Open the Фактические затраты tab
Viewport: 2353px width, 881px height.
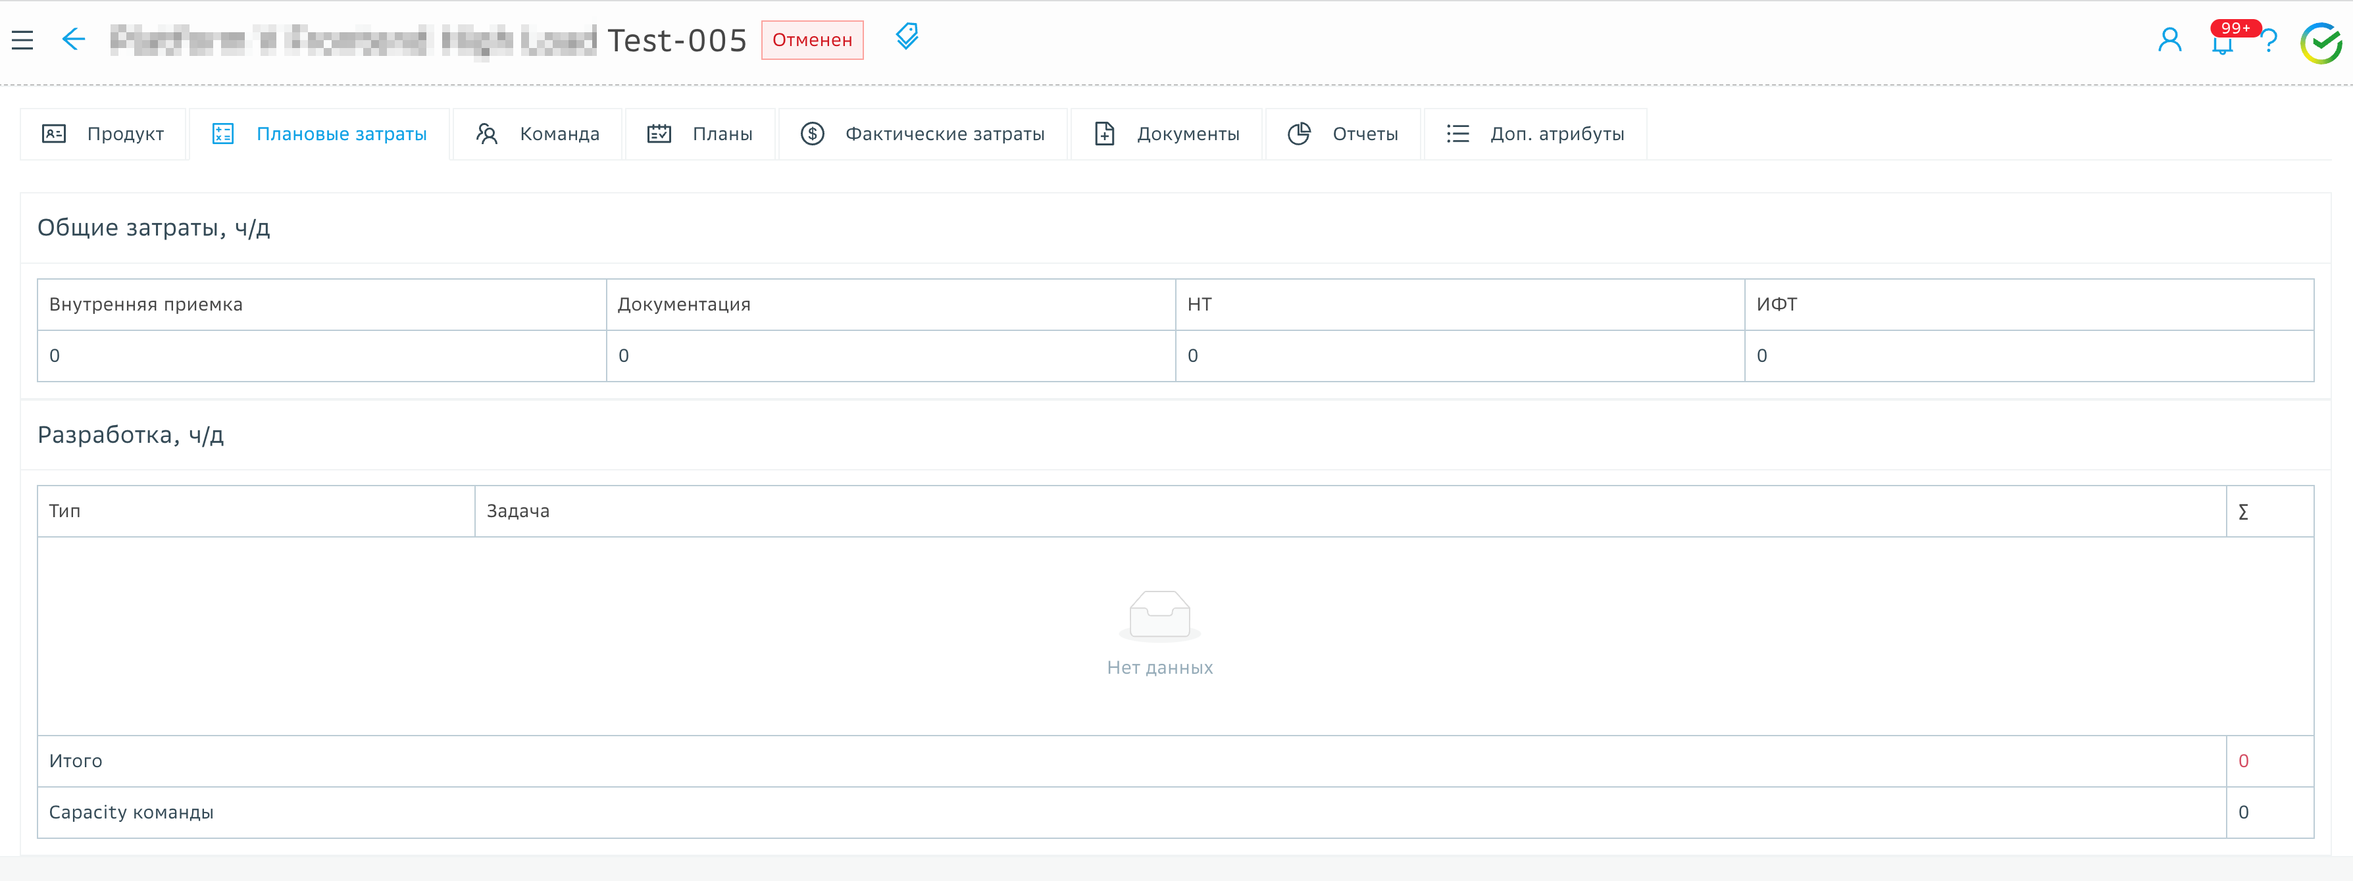point(923,134)
